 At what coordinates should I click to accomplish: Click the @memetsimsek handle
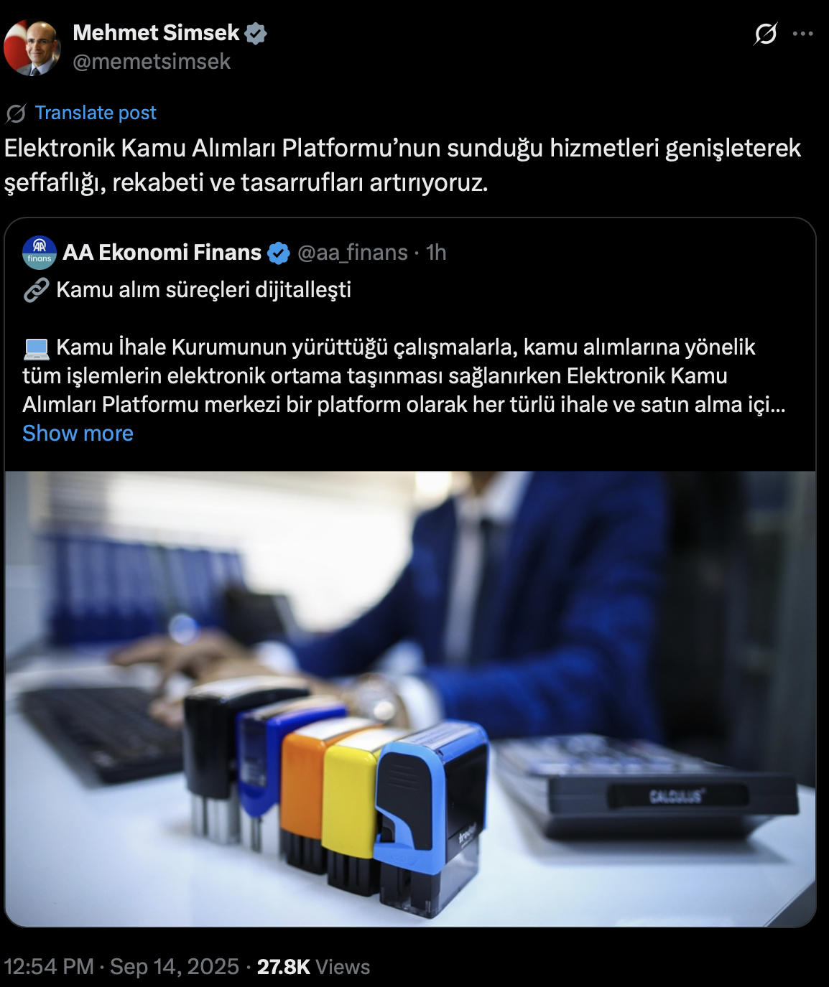pos(152,62)
